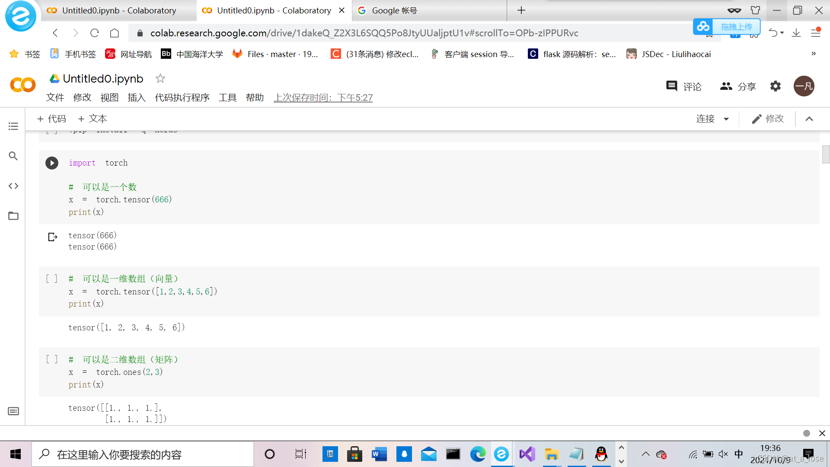This screenshot has width=830, height=467.
Task: Add a new code cell with + 代码
Action: click(51, 119)
